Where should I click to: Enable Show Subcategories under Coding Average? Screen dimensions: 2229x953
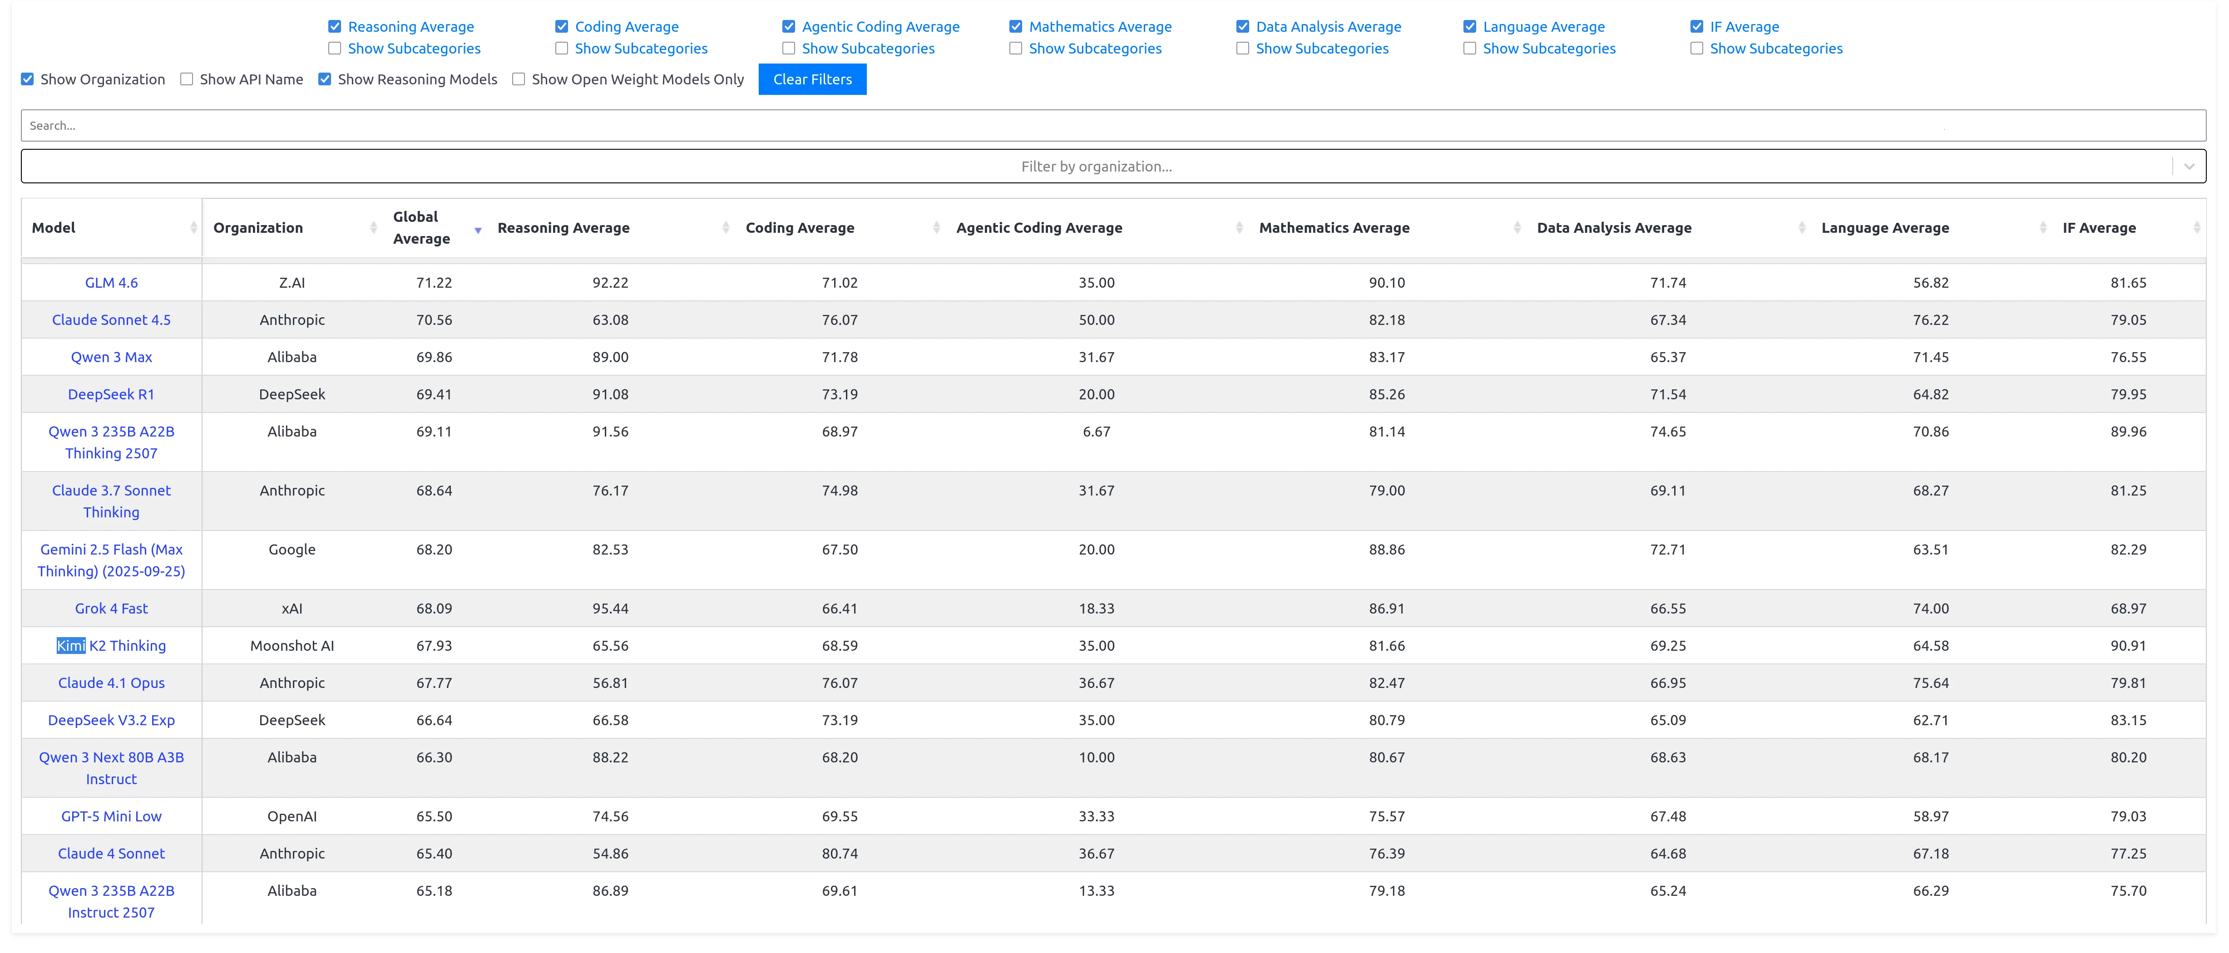point(562,49)
